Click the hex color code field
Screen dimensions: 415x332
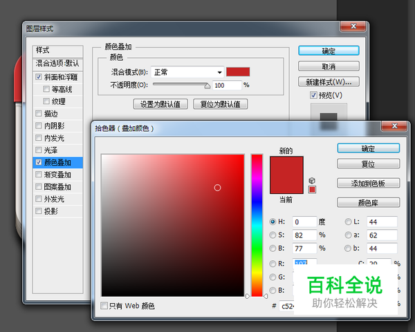tap(286, 306)
